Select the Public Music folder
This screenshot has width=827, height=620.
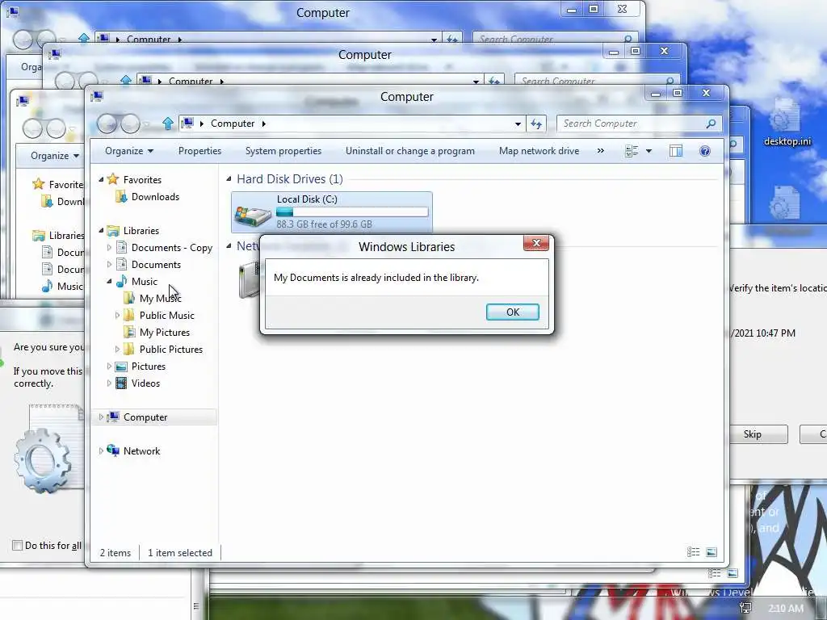click(x=166, y=316)
